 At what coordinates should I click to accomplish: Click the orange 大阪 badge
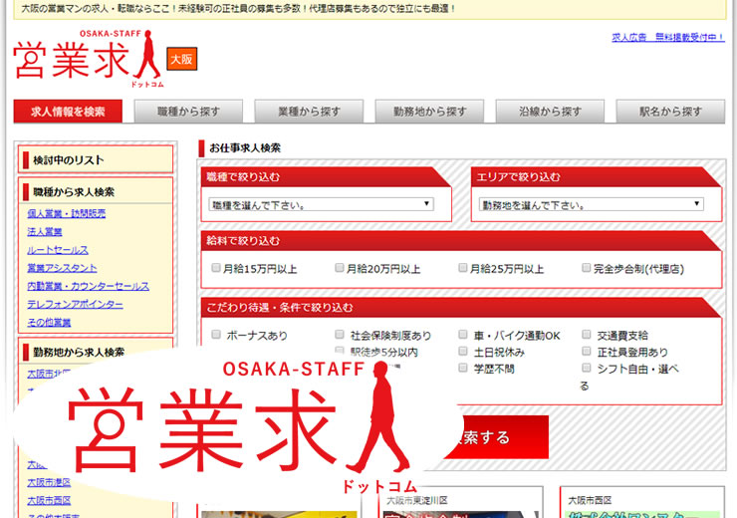182,59
